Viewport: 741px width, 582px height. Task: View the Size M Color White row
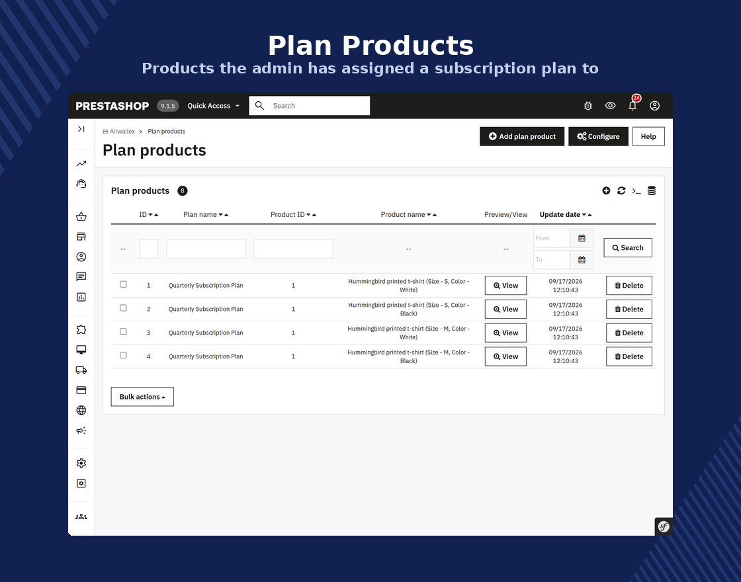(505, 333)
